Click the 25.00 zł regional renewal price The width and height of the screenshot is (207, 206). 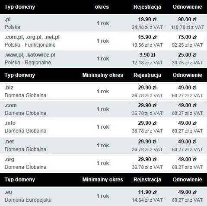[x=187, y=55]
